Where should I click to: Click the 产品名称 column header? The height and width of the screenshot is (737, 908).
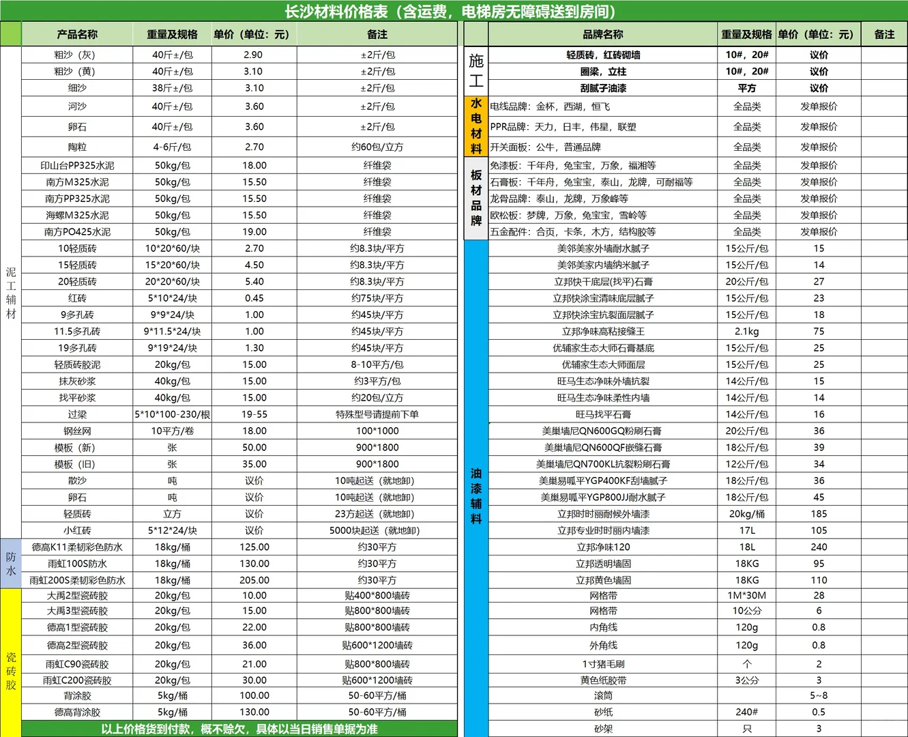[77, 33]
